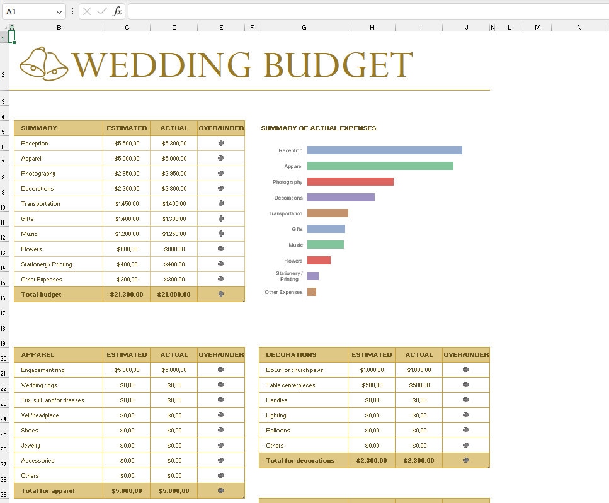Image resolution: width=609 pixels, height=503 pixels.
Task: Click the Photography right arrow indicator
Action: [221, 173]
